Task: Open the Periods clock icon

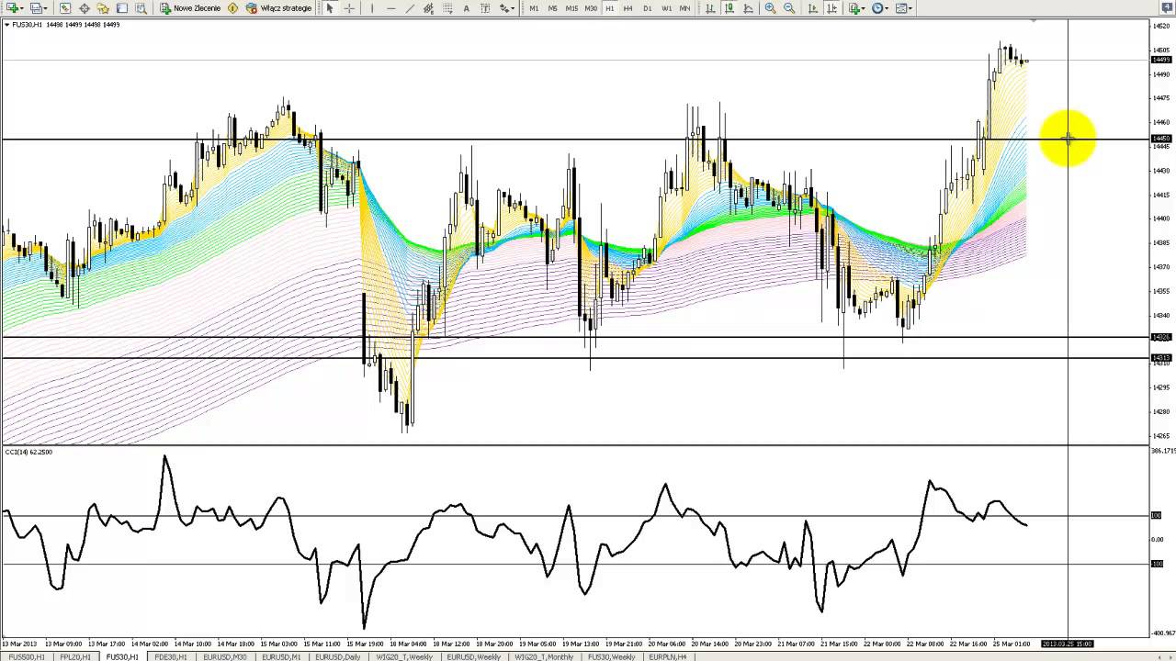Action: [x=877, y=8]
